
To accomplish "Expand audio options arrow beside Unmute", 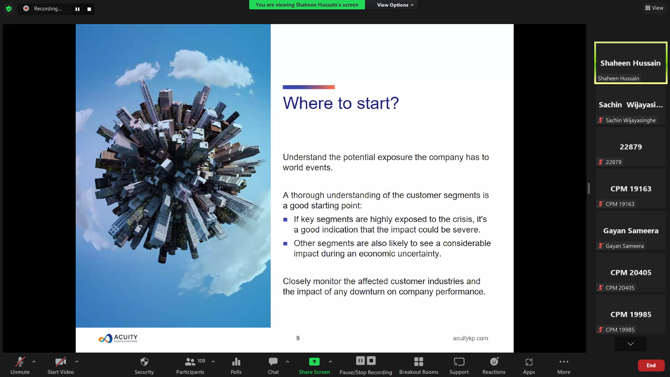I will pyautogui.click(x=34, y=362).
